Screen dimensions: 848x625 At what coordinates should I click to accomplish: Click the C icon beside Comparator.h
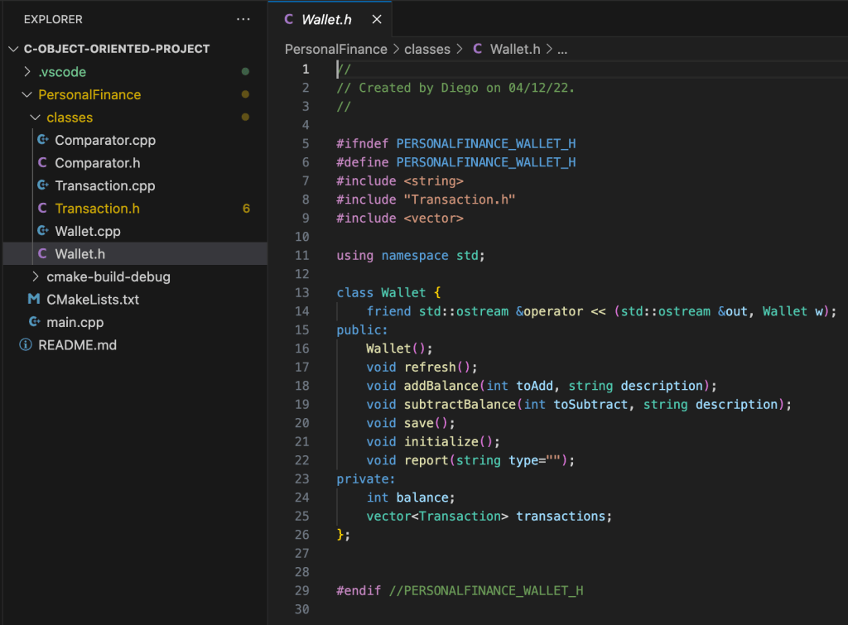click(x=43, y=163)
